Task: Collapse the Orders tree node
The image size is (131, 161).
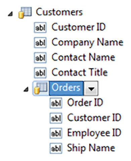Action: [x=26, y=90]
